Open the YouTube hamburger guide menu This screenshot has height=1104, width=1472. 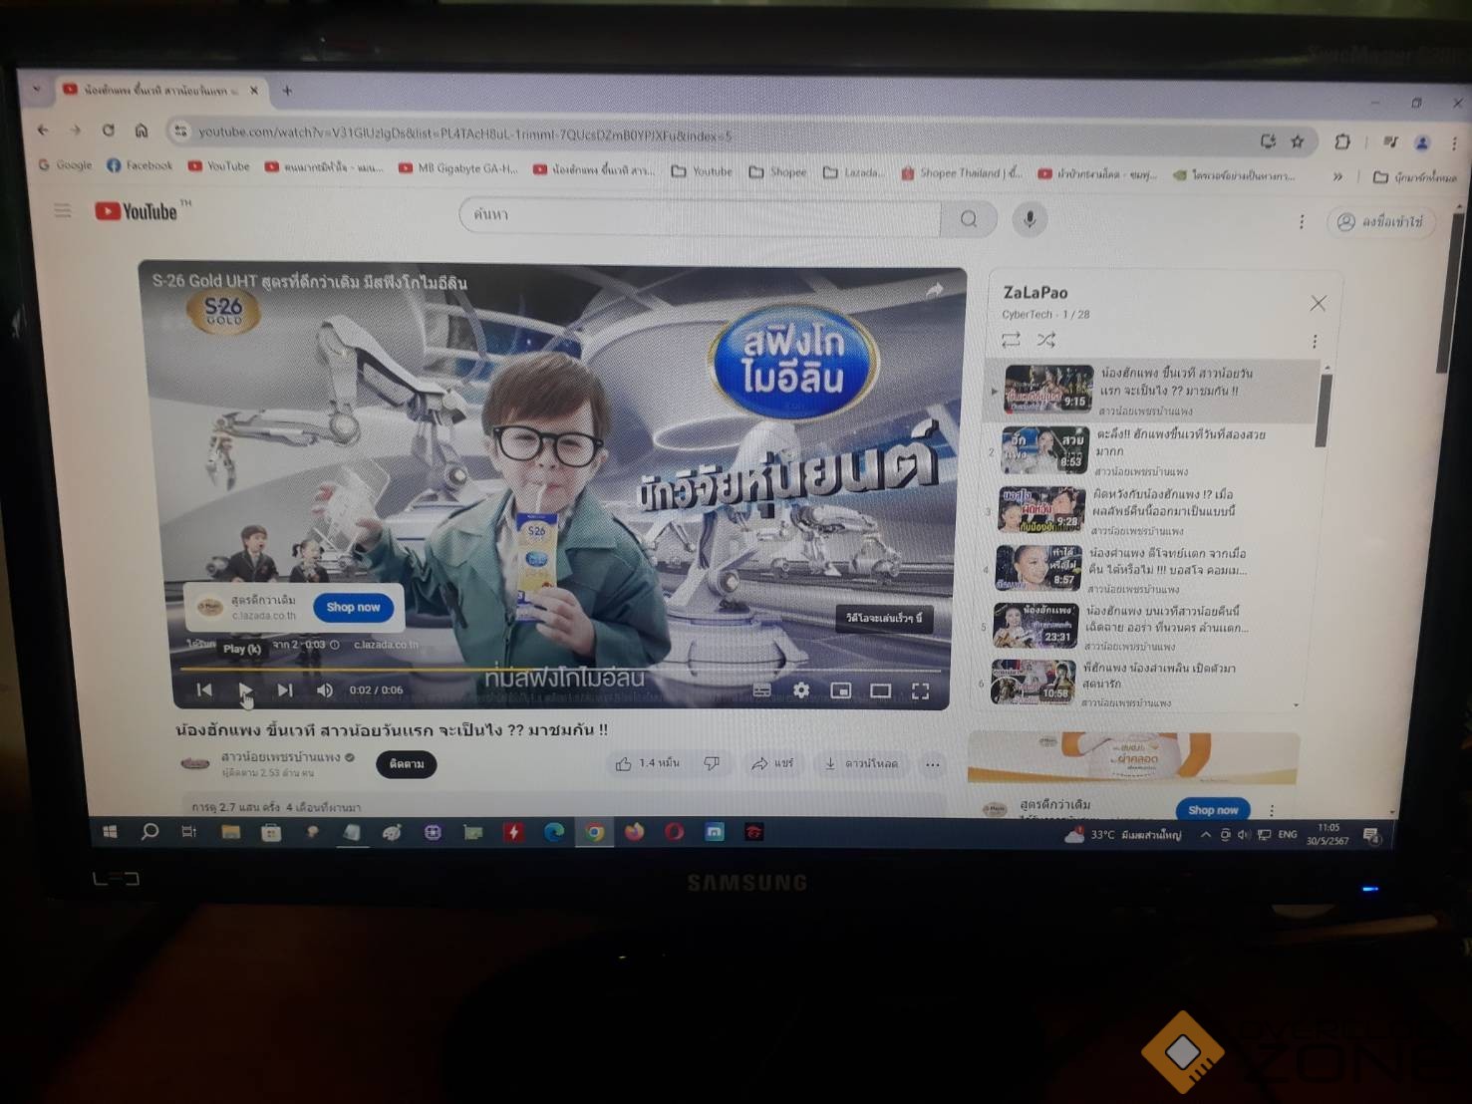[x=63, y=210]
